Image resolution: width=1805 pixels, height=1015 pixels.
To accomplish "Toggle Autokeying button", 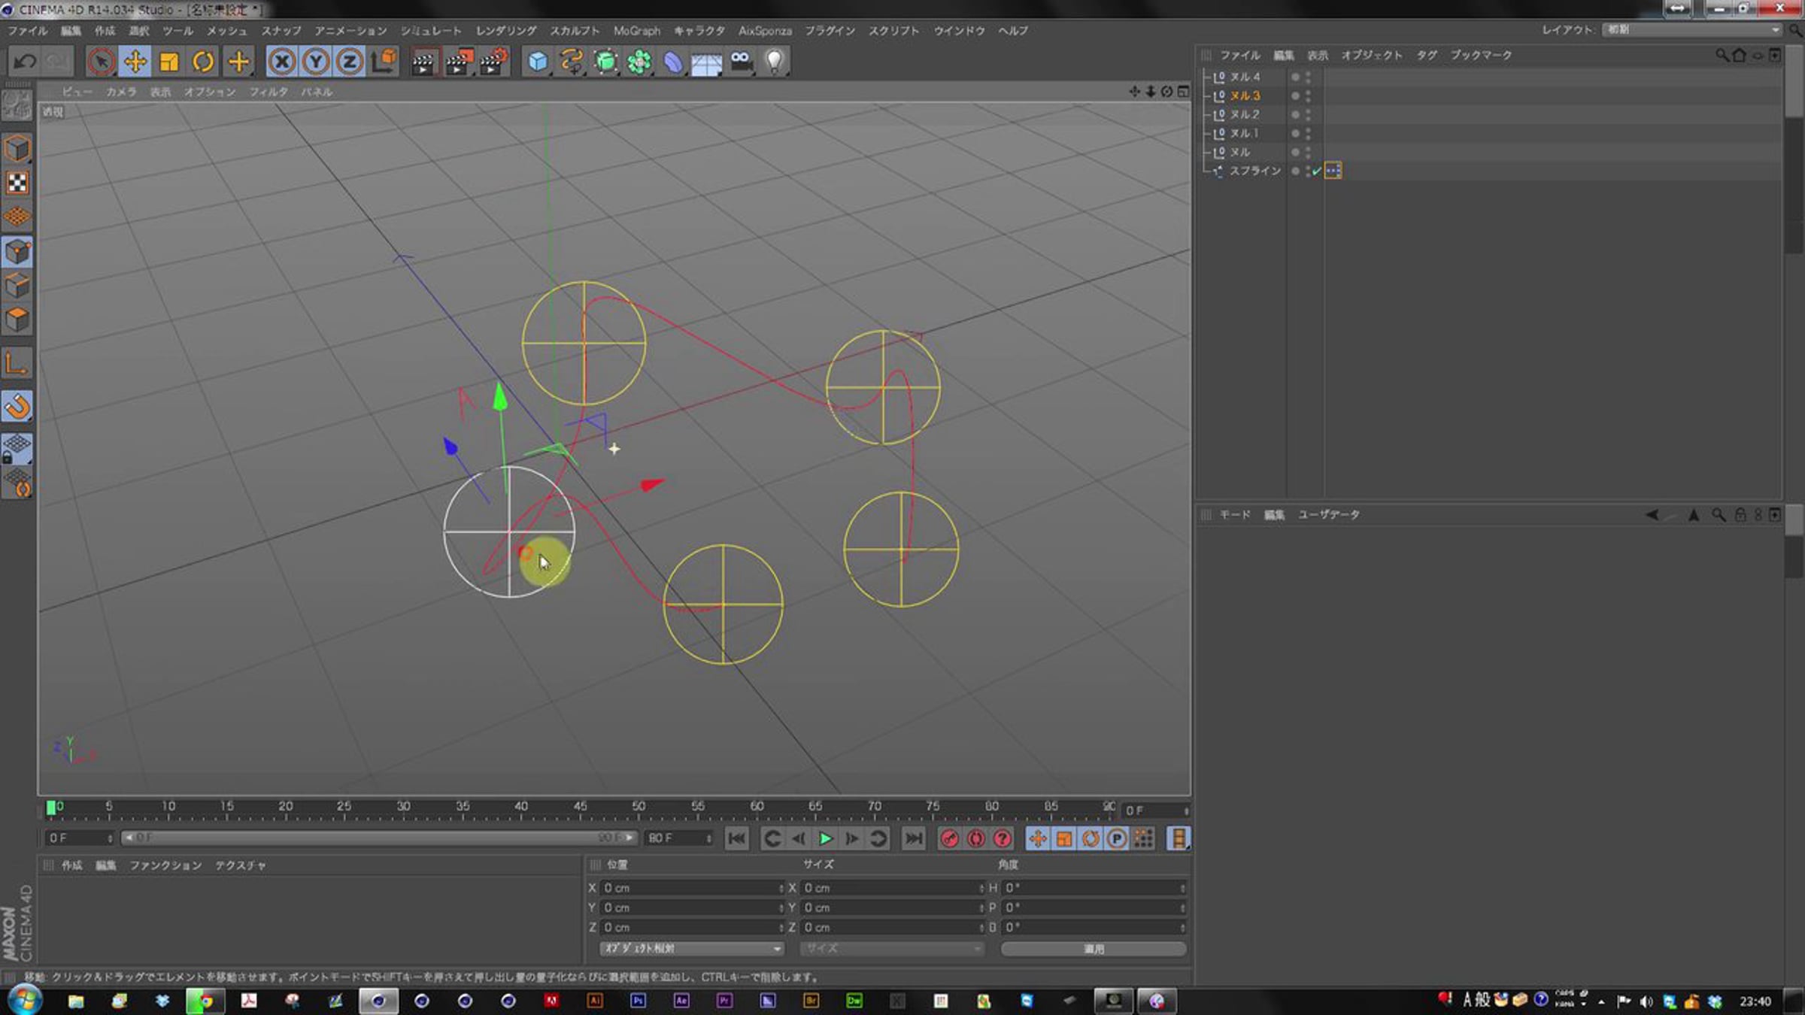I will (976, 838).
